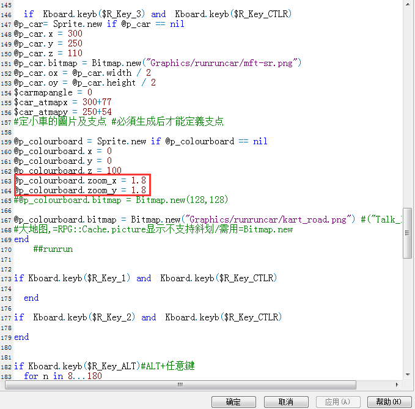Click line 147 @p_car= Sprite.new text
The height and width of the screenshot is (409, 415).
click(57, 24)
